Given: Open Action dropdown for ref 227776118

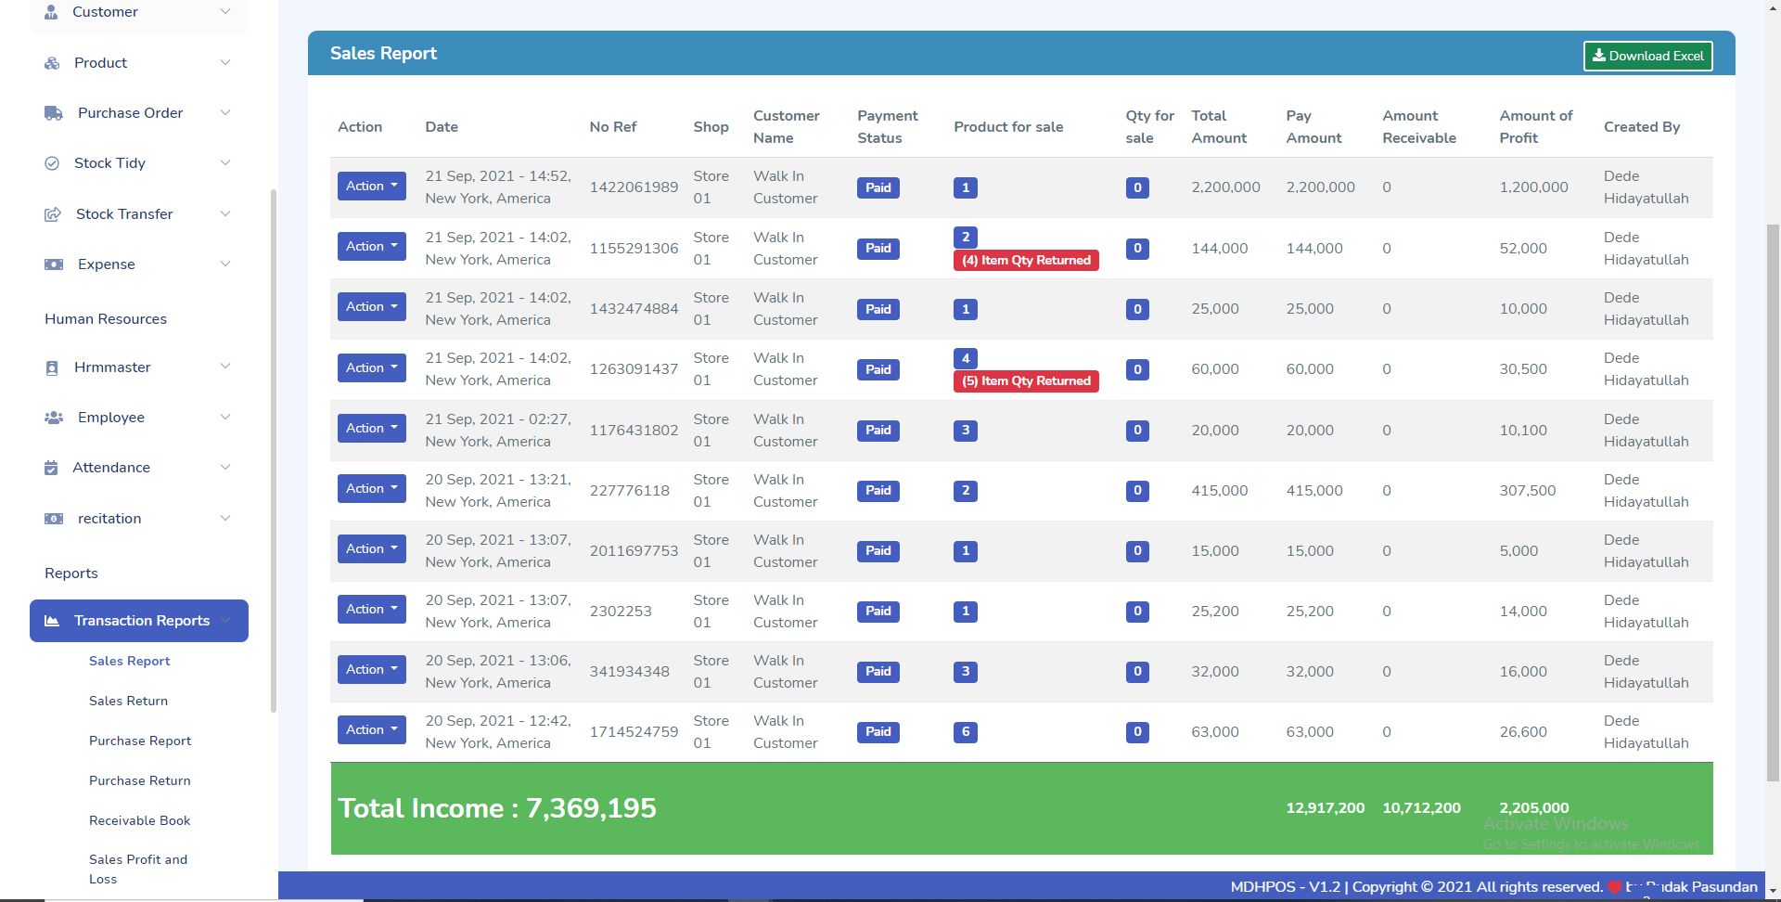Looking at the screenshot, I should 371,488.
